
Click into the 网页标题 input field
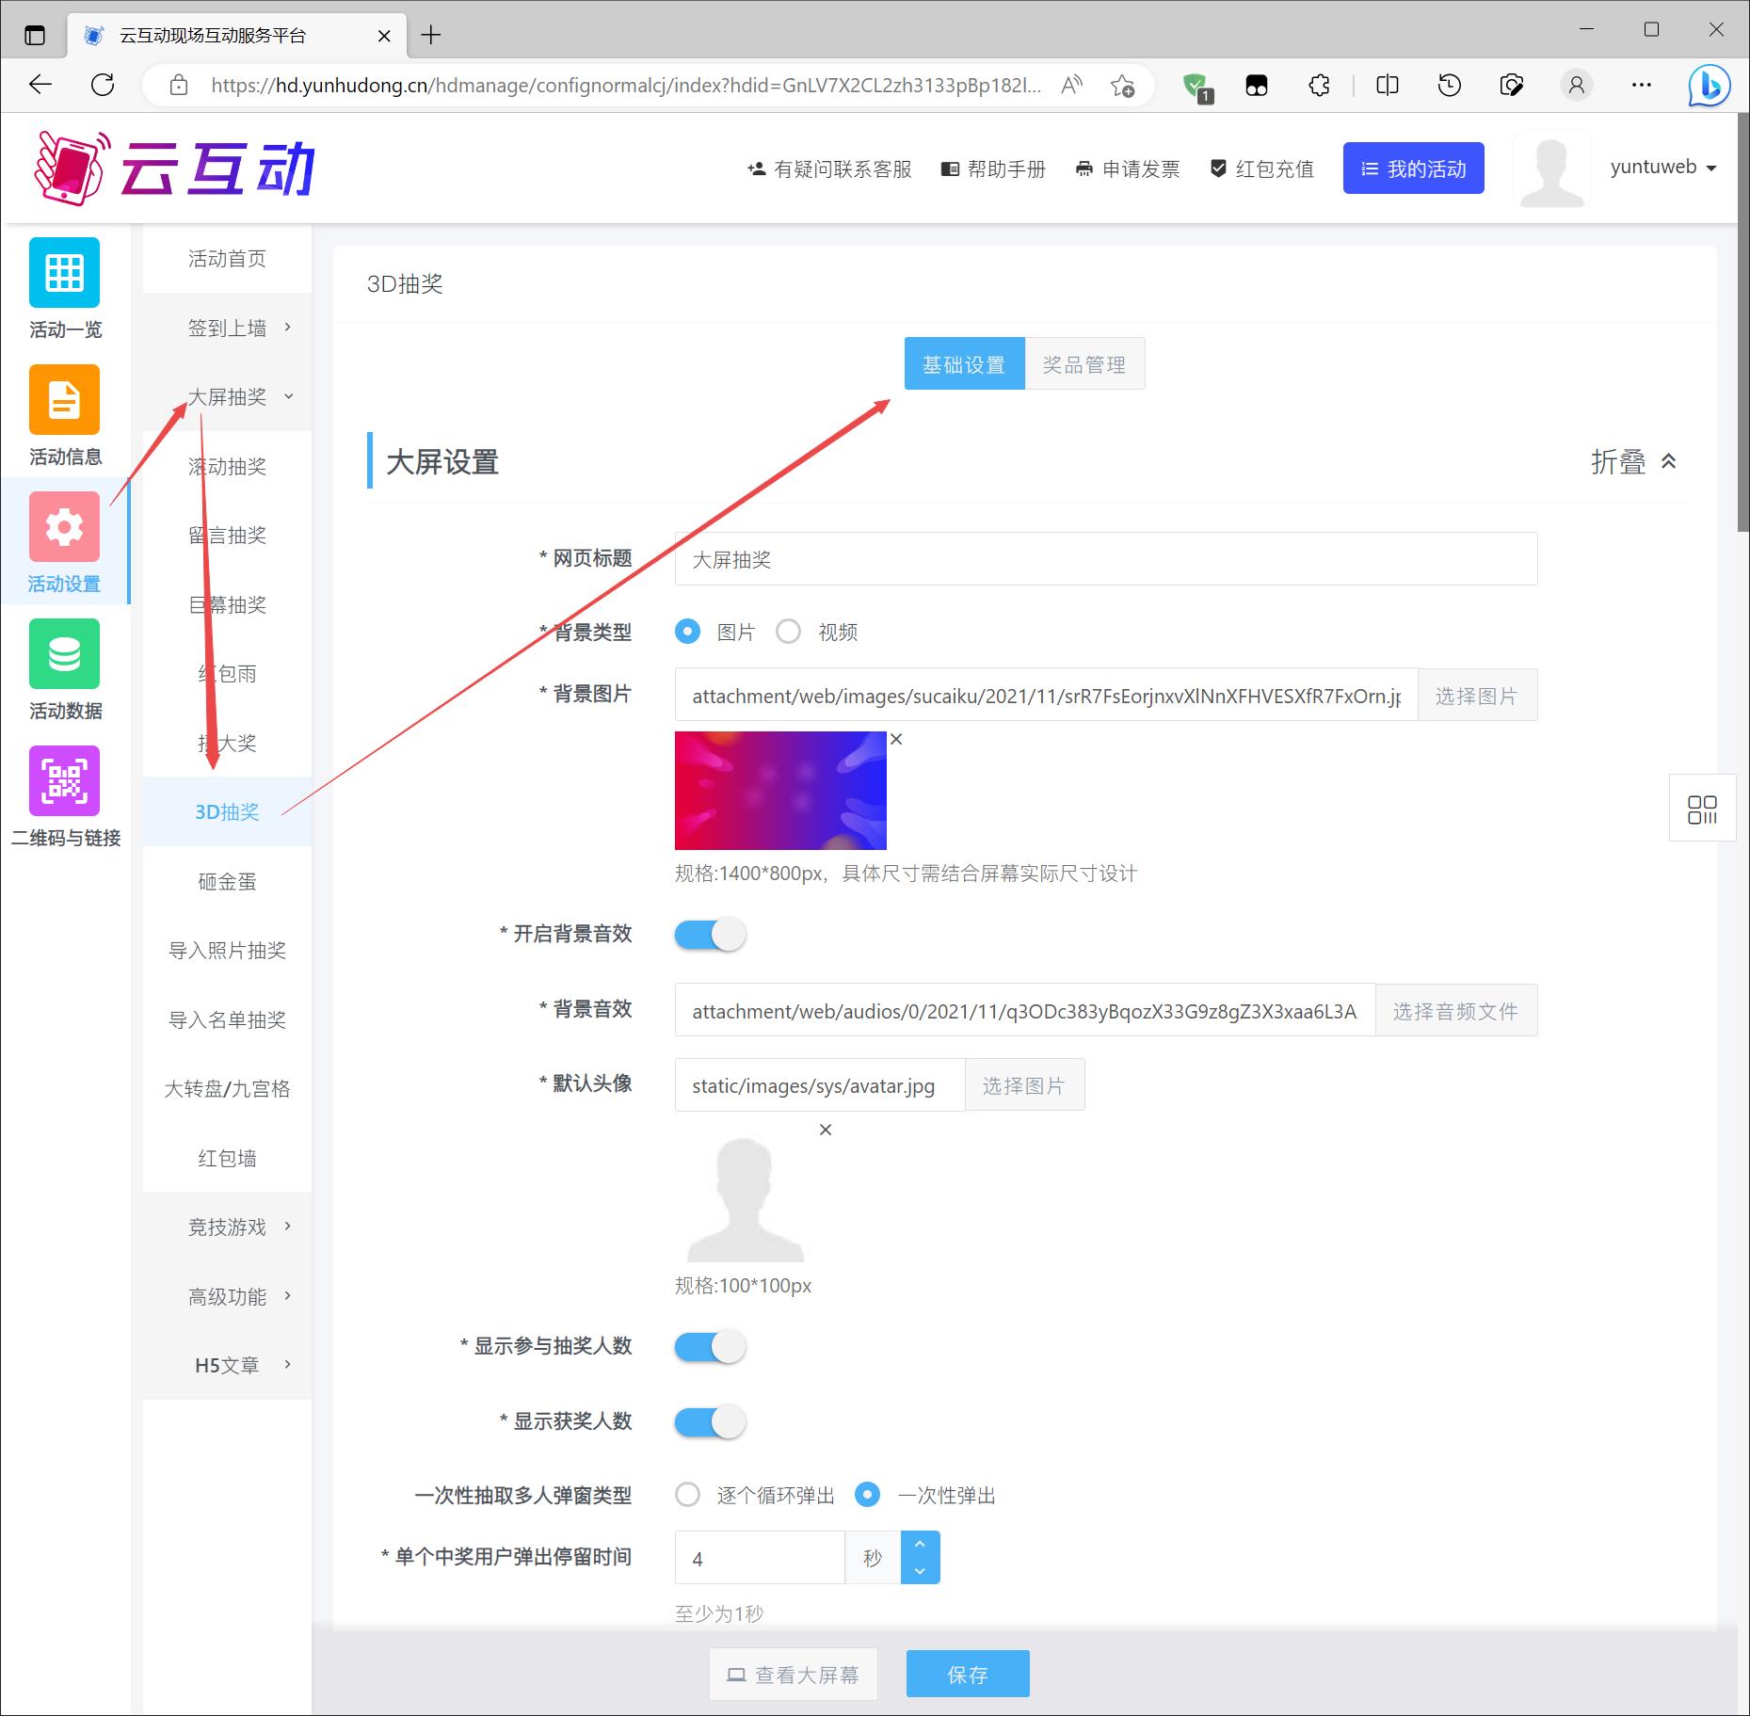1105,559
